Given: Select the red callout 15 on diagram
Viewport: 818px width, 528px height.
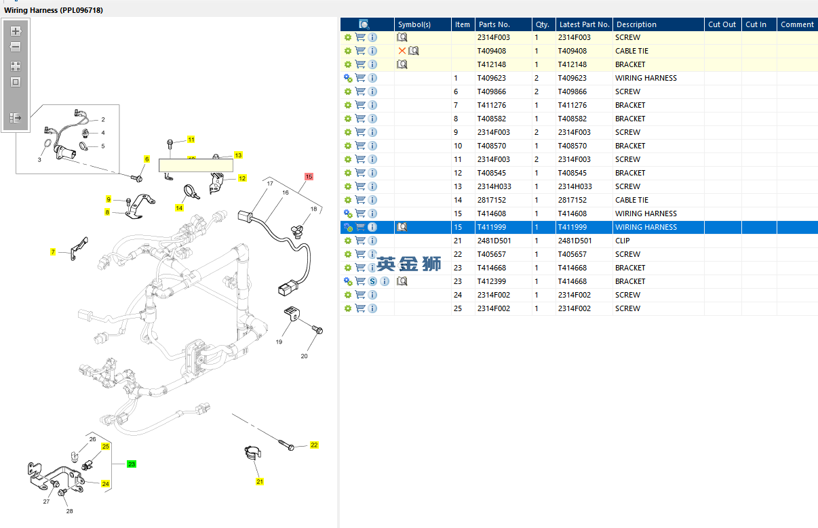Looking at the screenshot, I should [309, 176].
